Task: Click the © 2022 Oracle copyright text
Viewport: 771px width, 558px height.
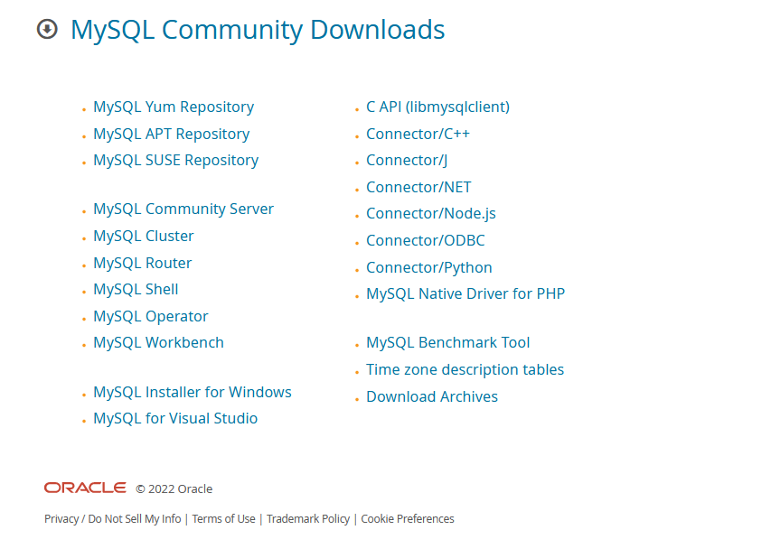Action: [174, 488]
